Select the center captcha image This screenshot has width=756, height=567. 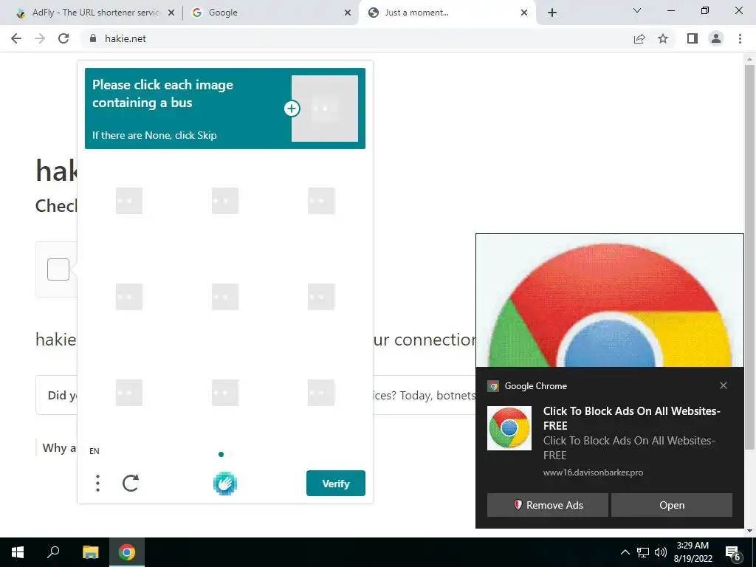[225, 297]
